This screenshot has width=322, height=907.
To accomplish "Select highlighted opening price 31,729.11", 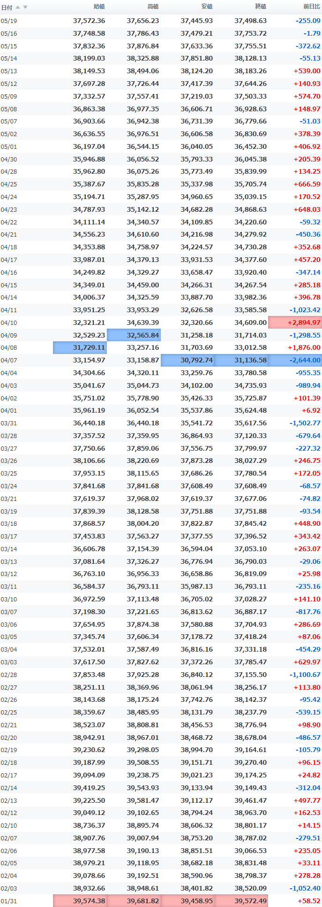I will point(80,347).
